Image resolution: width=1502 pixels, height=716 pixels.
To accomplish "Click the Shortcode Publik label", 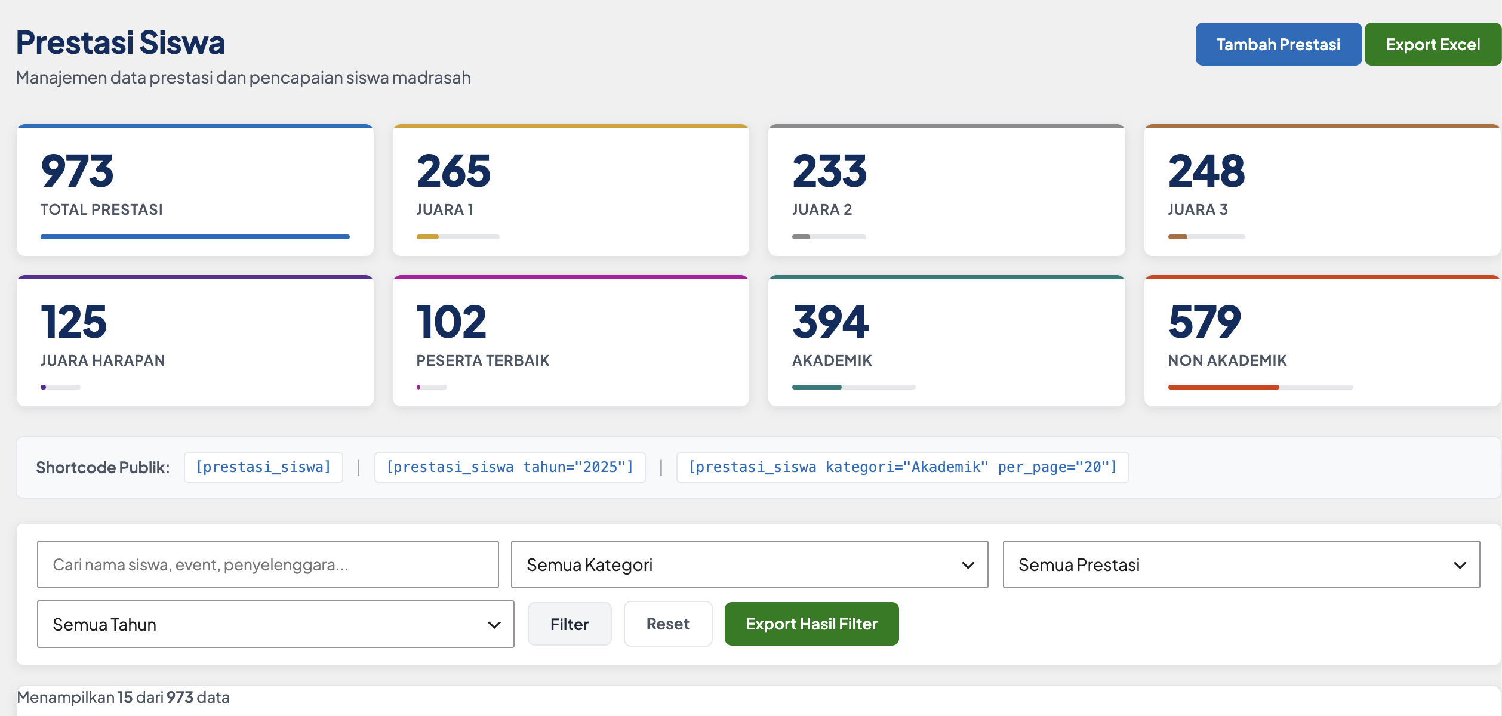I will pyautogui.click(x=103, y=467).
